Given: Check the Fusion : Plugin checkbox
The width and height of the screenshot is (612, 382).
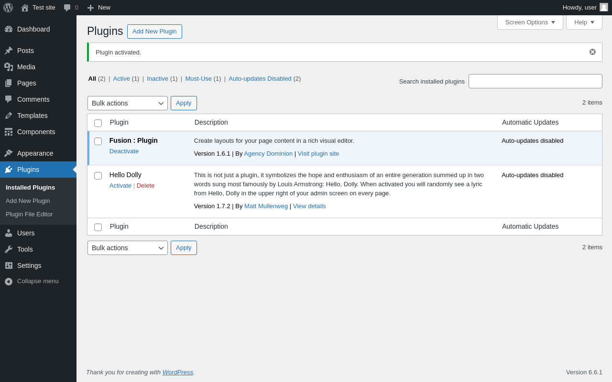Looking at the screenshot, I should (98, 141).
